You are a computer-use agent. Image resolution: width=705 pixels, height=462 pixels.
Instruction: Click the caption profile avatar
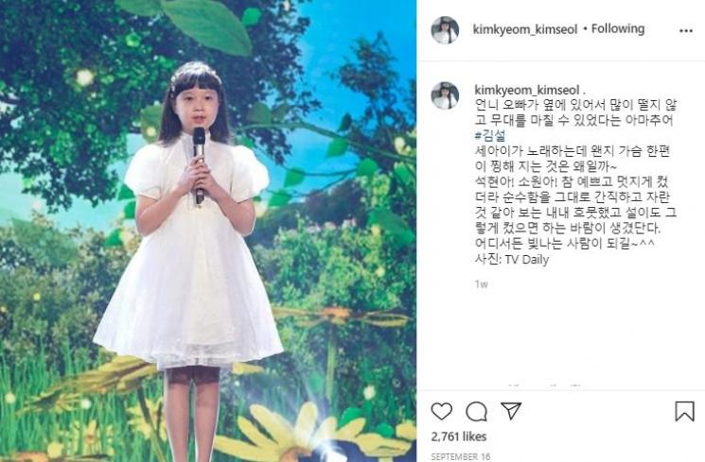click(x=445, y=95)
